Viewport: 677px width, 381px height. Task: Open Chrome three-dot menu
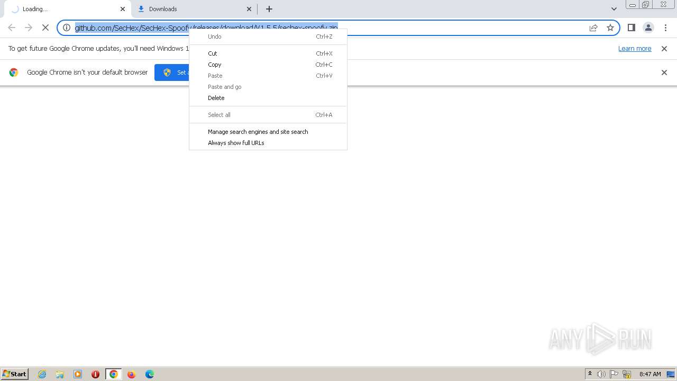pyautogui.click(x=665, y=28)
